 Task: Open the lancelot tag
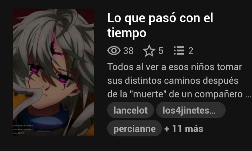pyautogui.click(x=130, y=110)
